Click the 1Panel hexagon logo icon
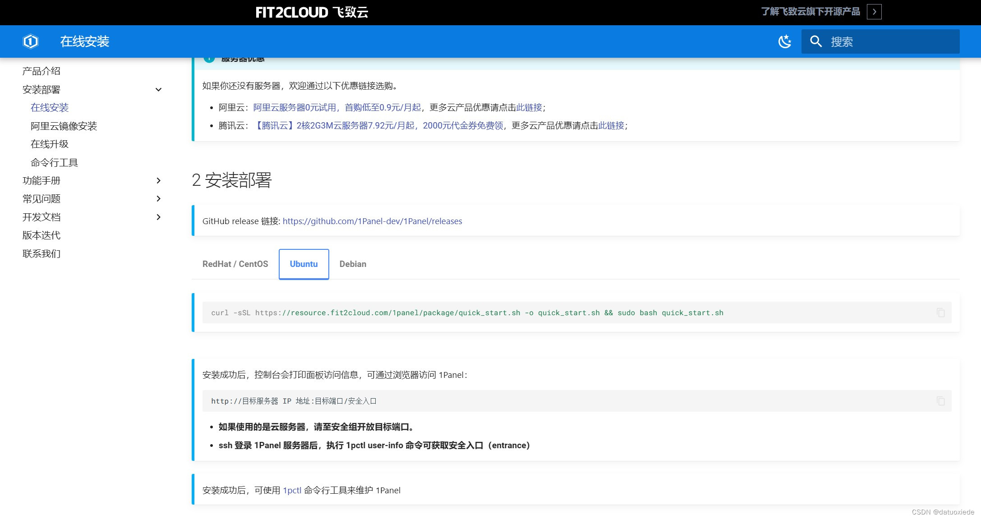The width and height of the screenshot is (981, 519). tap(30, 41)
